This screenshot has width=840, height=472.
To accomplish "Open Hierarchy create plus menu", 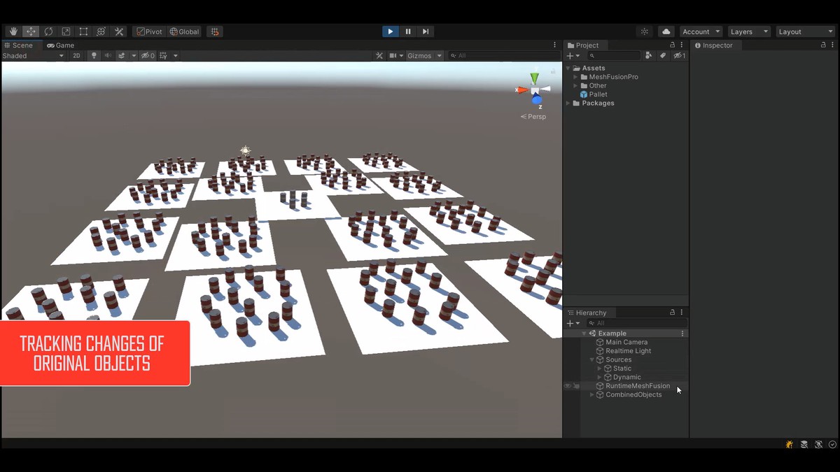I will (x=573, y=323).
